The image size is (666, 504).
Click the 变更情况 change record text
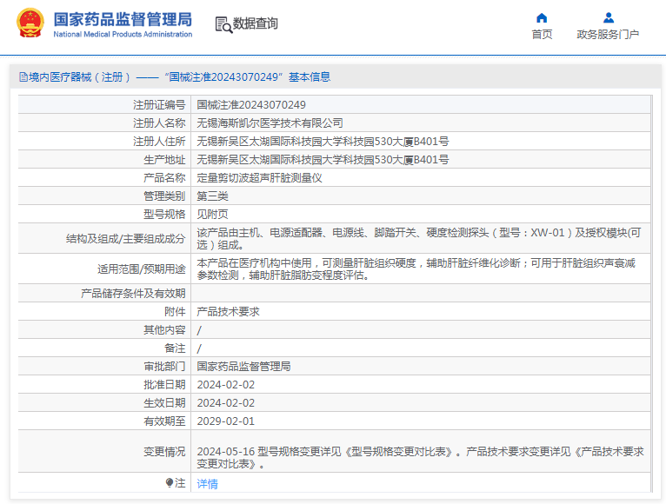[421, 458]
